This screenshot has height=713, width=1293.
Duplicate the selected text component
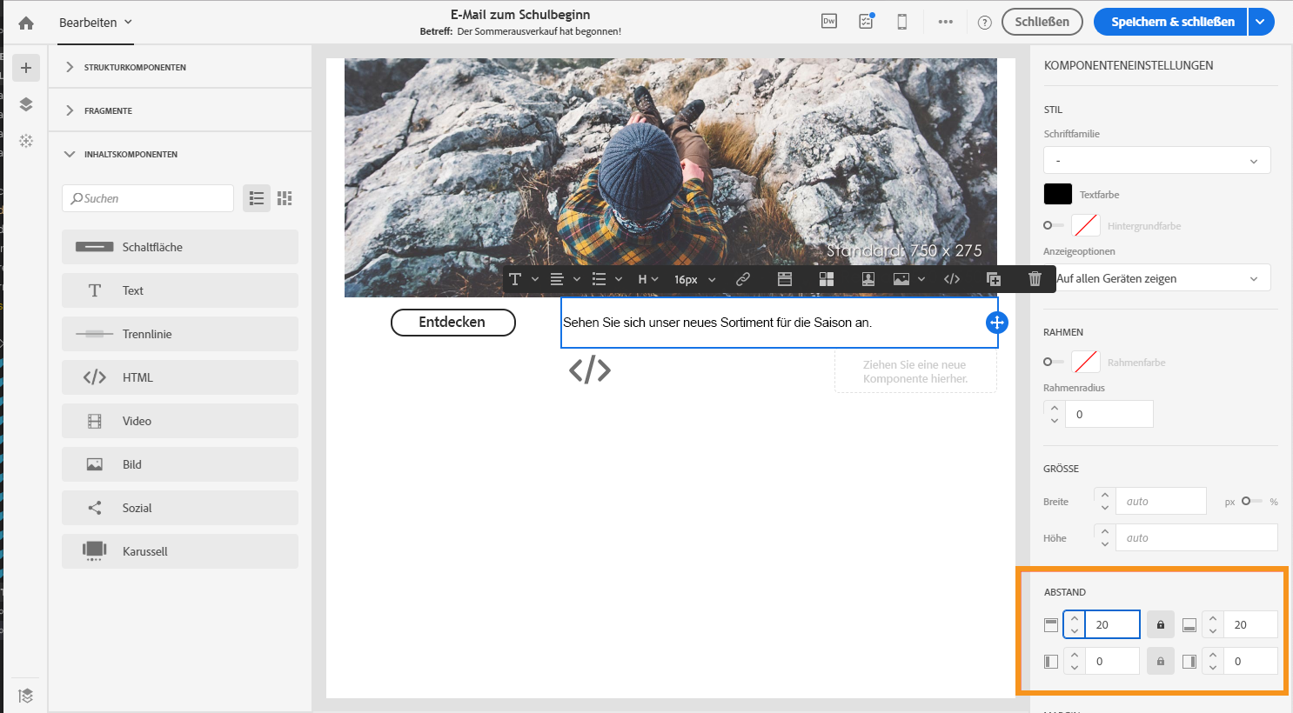[x=994, y=279]
